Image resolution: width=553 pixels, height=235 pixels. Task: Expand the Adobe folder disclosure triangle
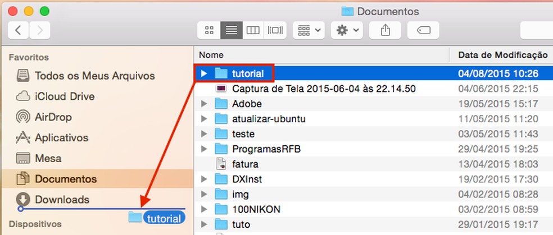coord(204,104)
